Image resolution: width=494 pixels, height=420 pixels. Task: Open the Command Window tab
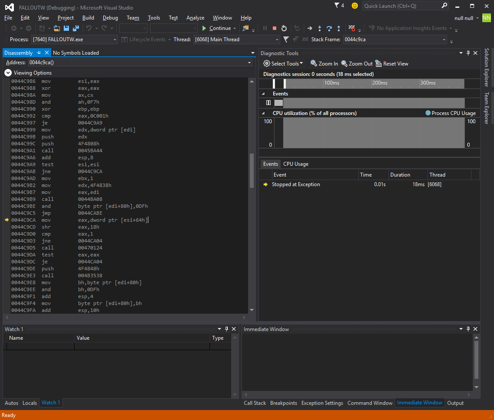tap(370, 403)
